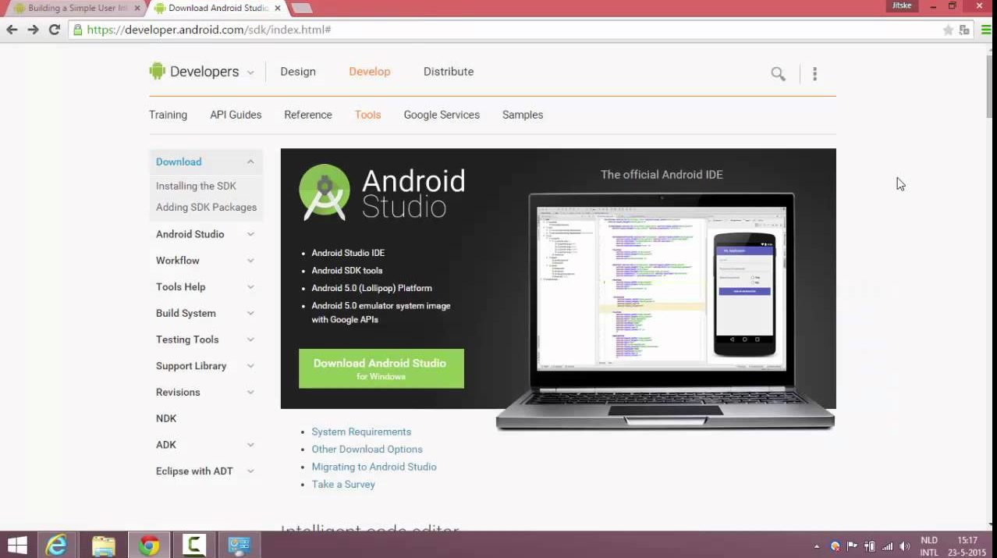Open Chrome's menu hamburger icon
The width and height of the screenshot is (997, 558).
(x=986, y=30)
